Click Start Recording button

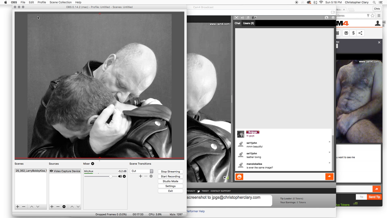[171, 176]
